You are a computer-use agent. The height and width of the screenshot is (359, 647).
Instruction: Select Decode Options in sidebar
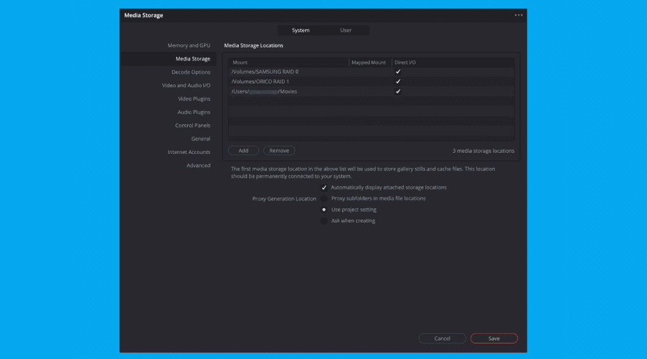(191, 72)
